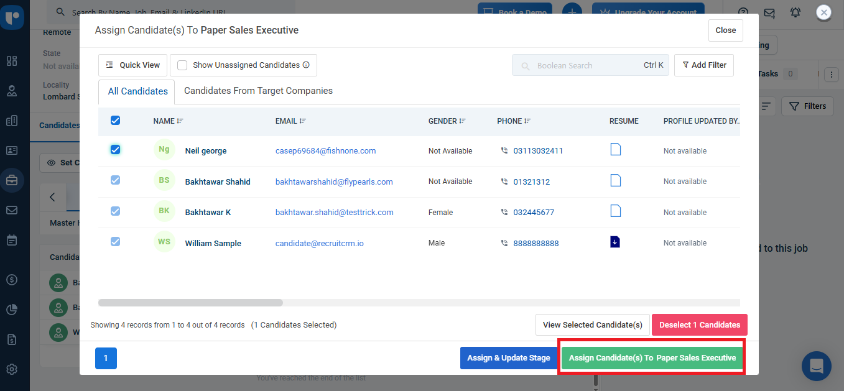This screenshot has height=391, width=844.
Task: Open the chat support bubble
Action: coord(817,366)
